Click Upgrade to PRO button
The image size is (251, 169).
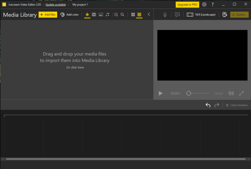pyautogui.click(x=187, y=5)
